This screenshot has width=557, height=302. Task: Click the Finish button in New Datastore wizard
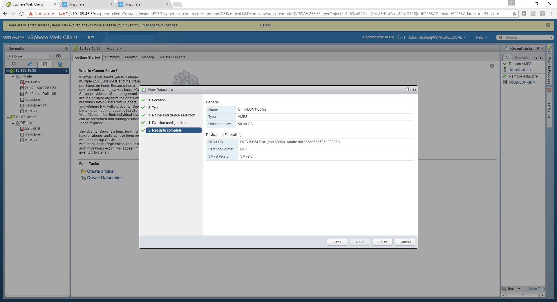click(x=382, y=242)
